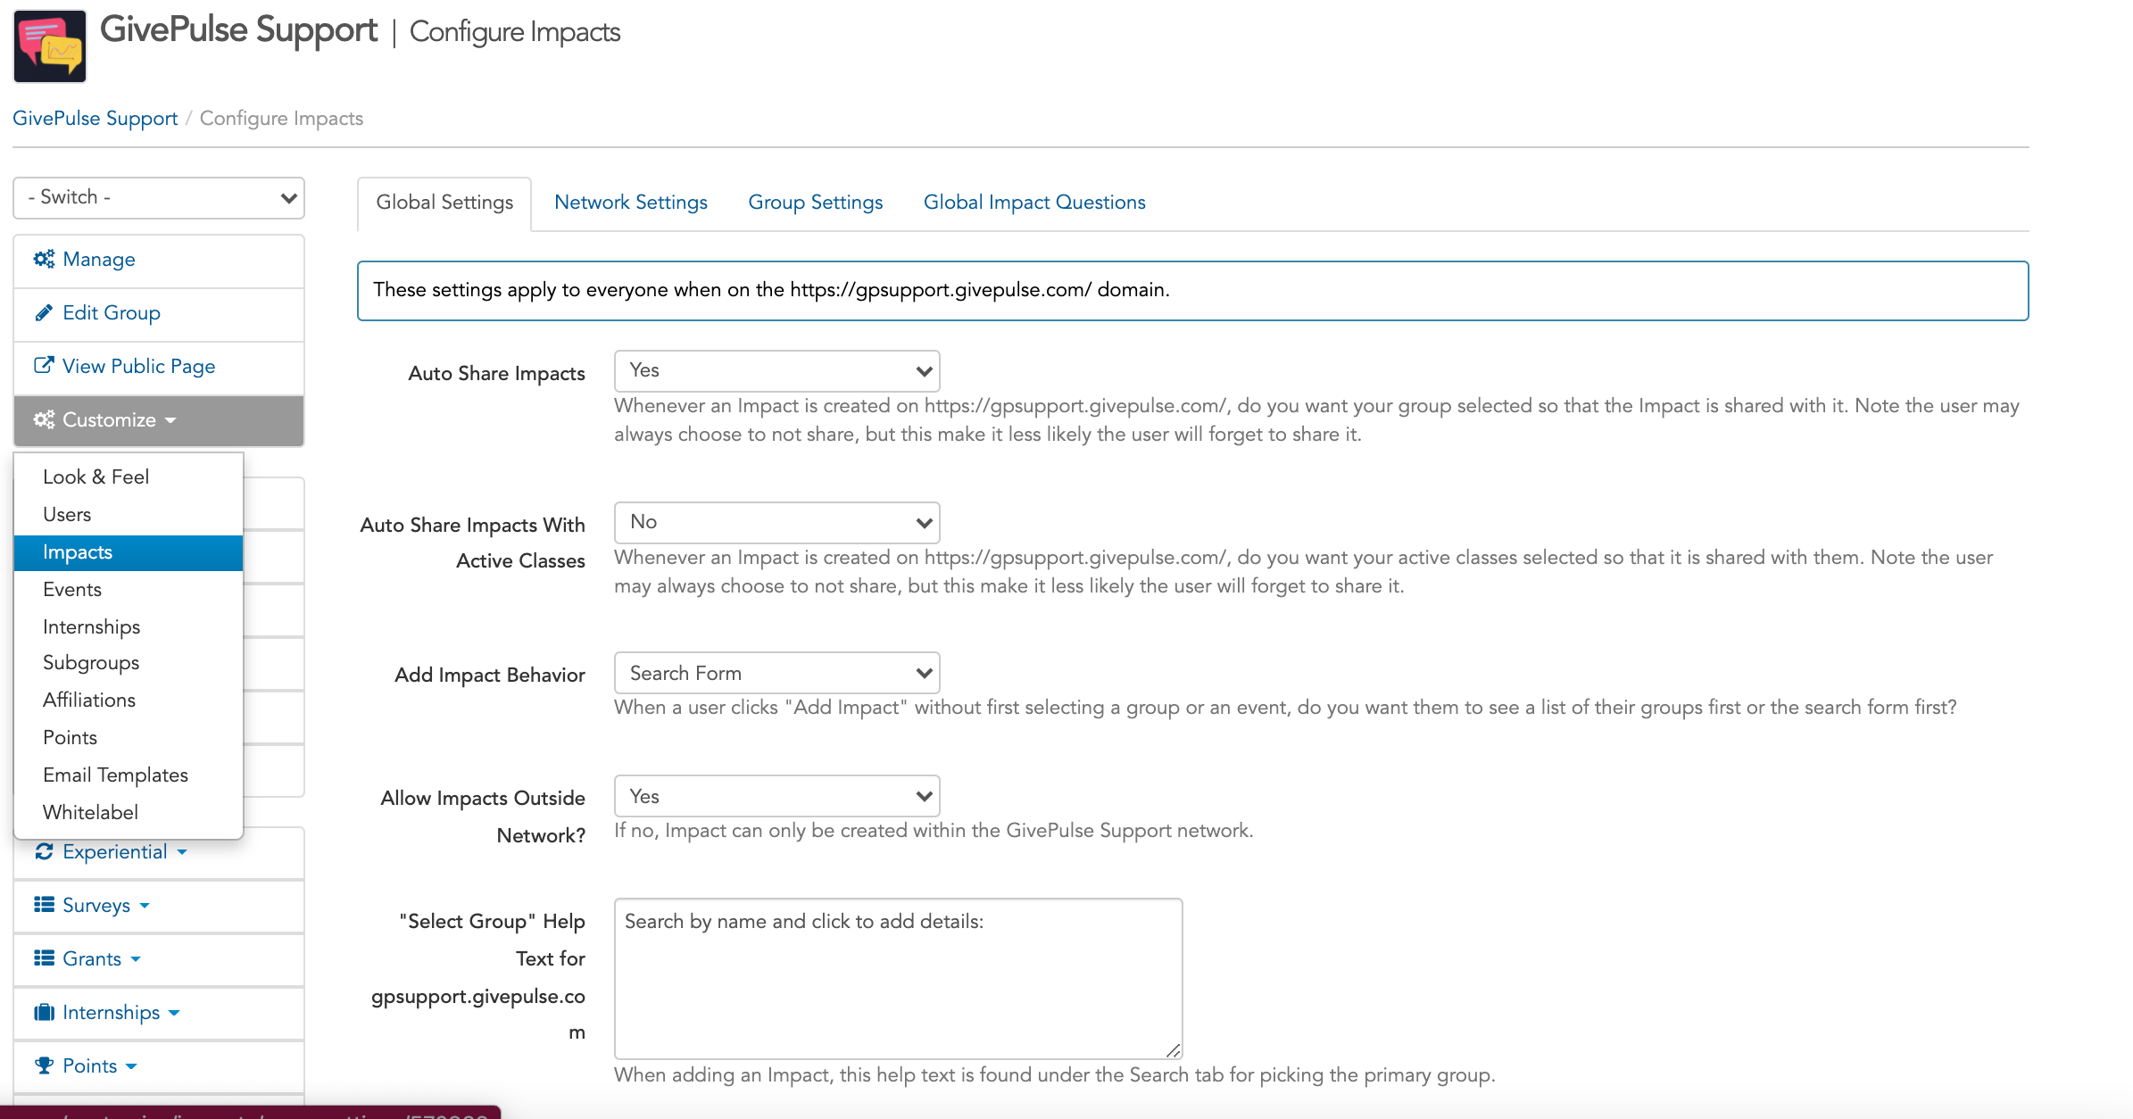Choose Users in Customize menu
Viewport: 2133px width, 1119px height.
(x=129, y=514)
